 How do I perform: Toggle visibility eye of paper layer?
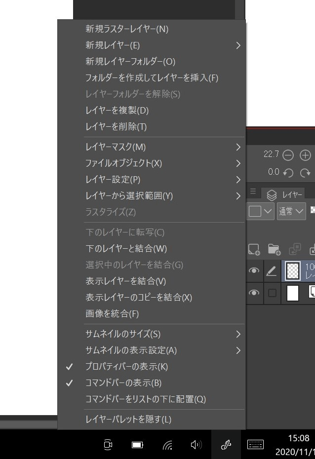click(x=254, y=293)
